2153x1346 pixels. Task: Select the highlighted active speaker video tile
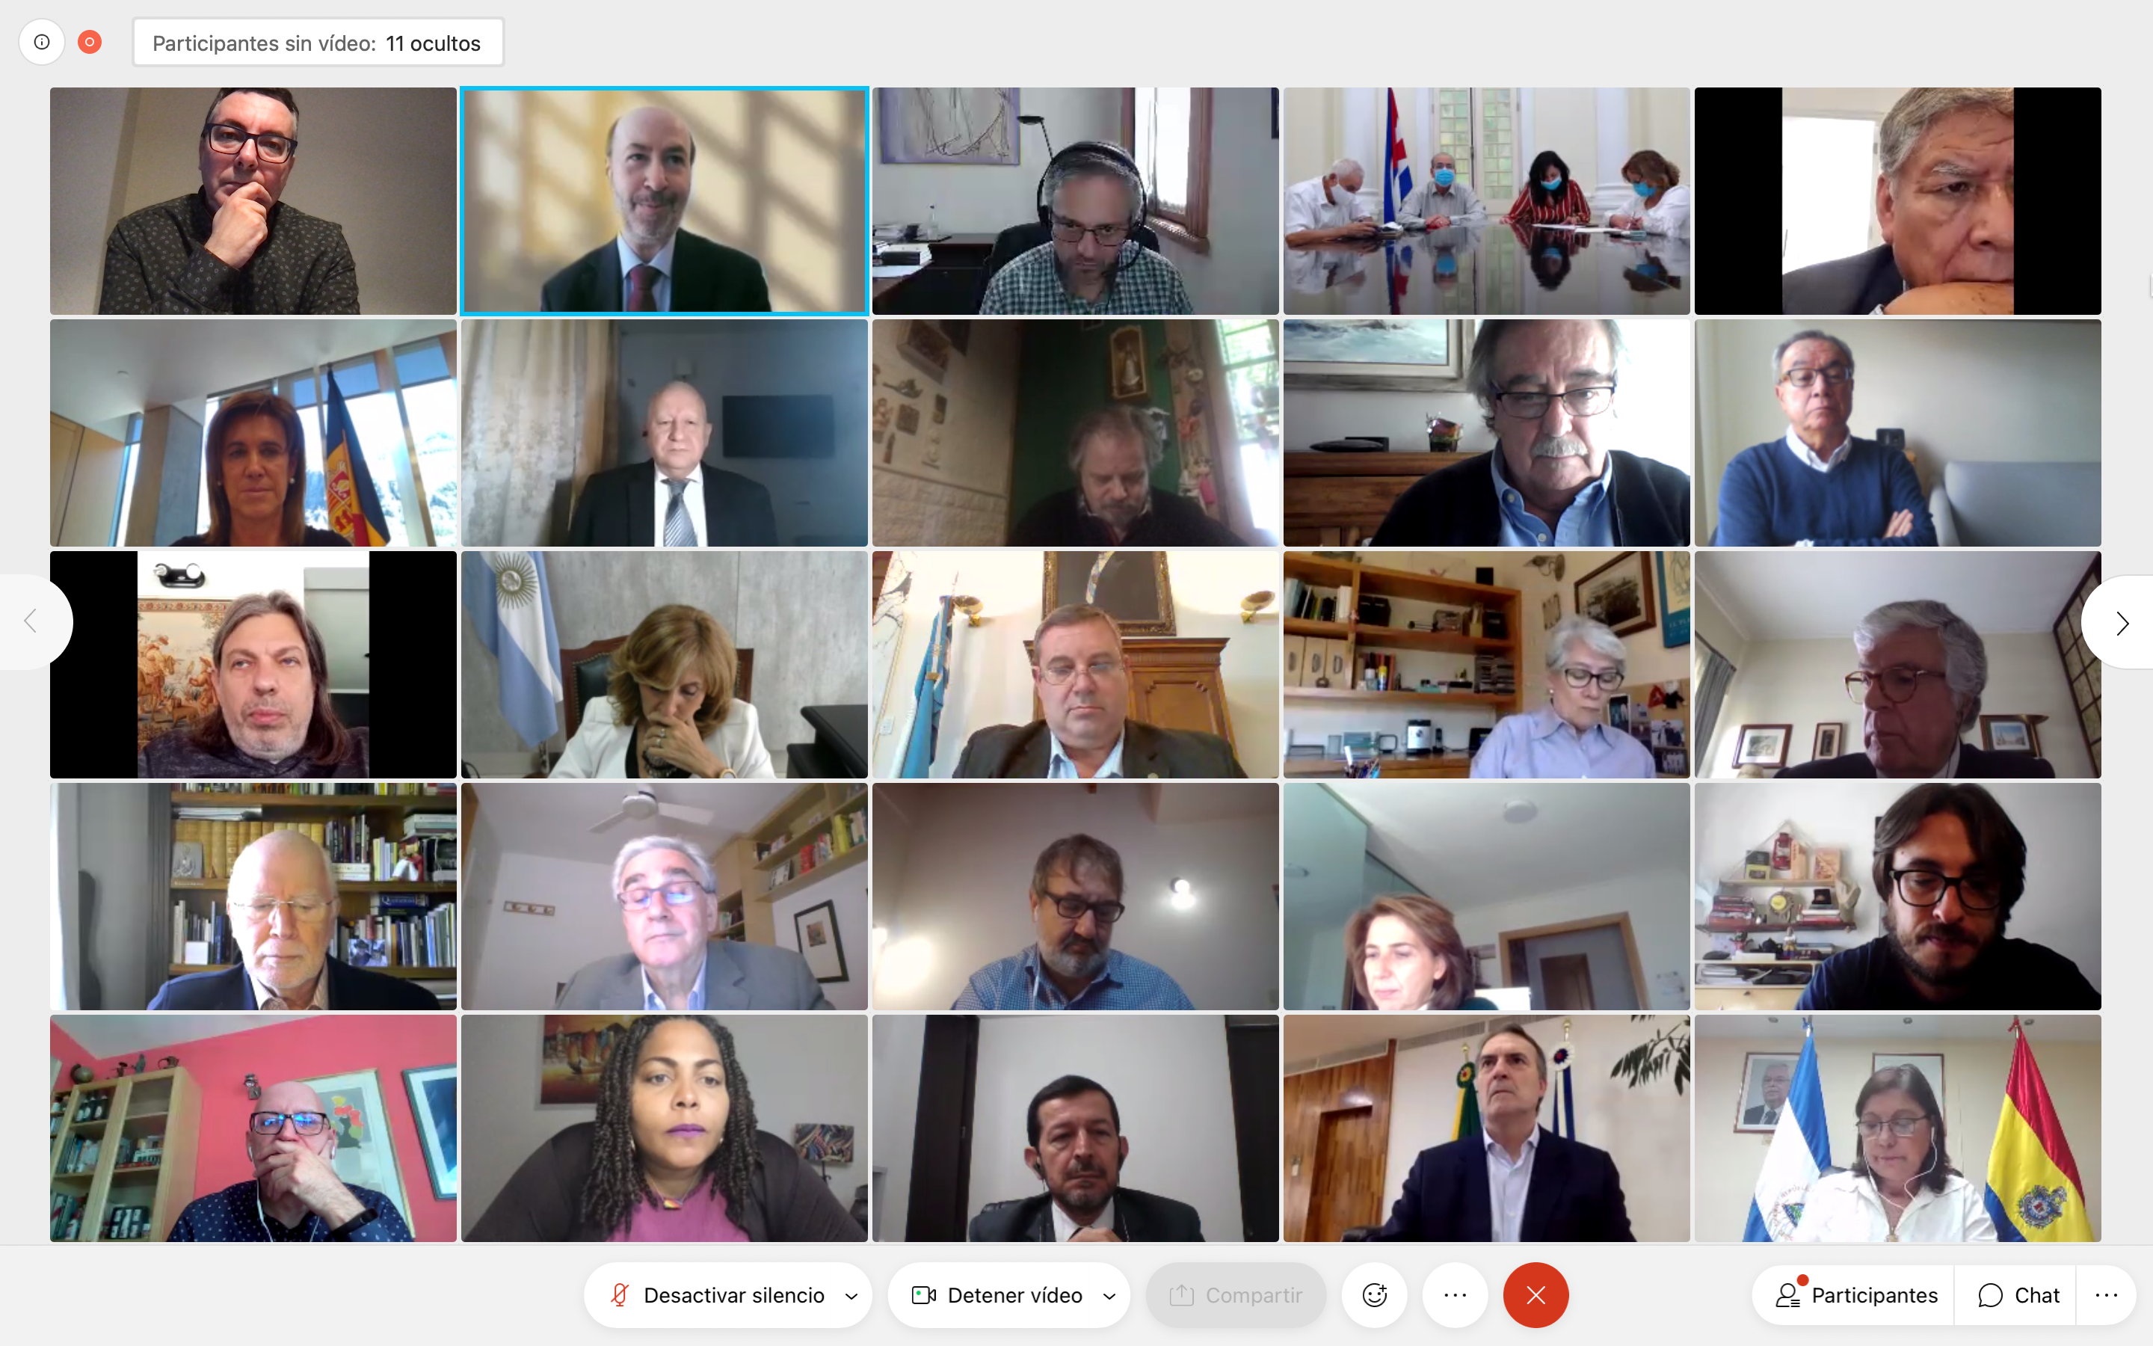click(665, 201)
